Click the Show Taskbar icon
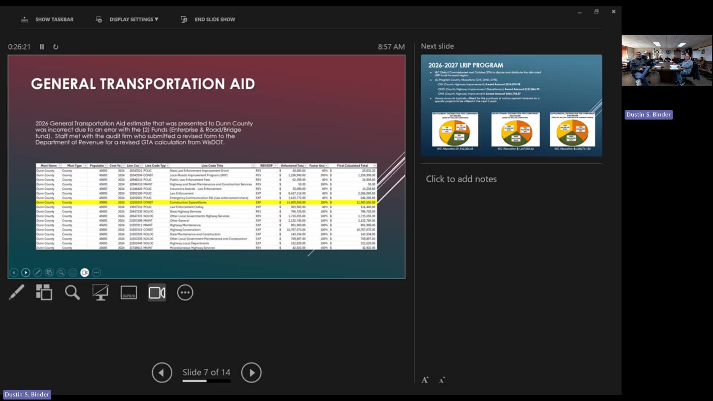The image size is (713, 401). (25, 19)
